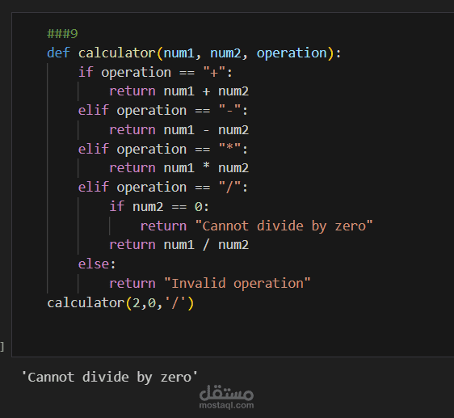Click the "Cannot divide by zero" string in code

coord(284,226)
